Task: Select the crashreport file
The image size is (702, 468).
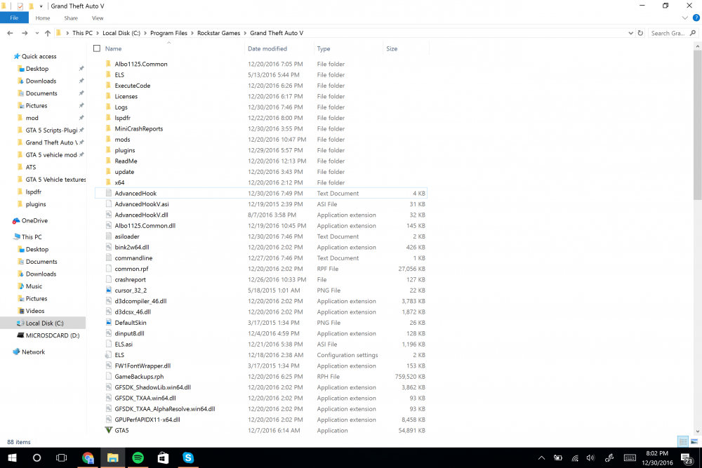Action: coord(131,280)
